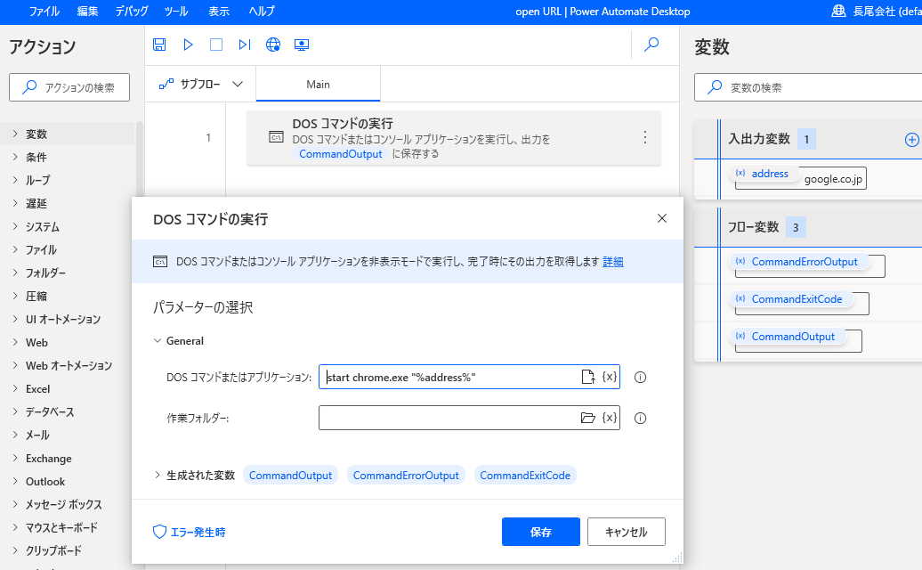Screen dimensions: 922x570
Task: Click the 保存 button
Action: coord(541,532)
